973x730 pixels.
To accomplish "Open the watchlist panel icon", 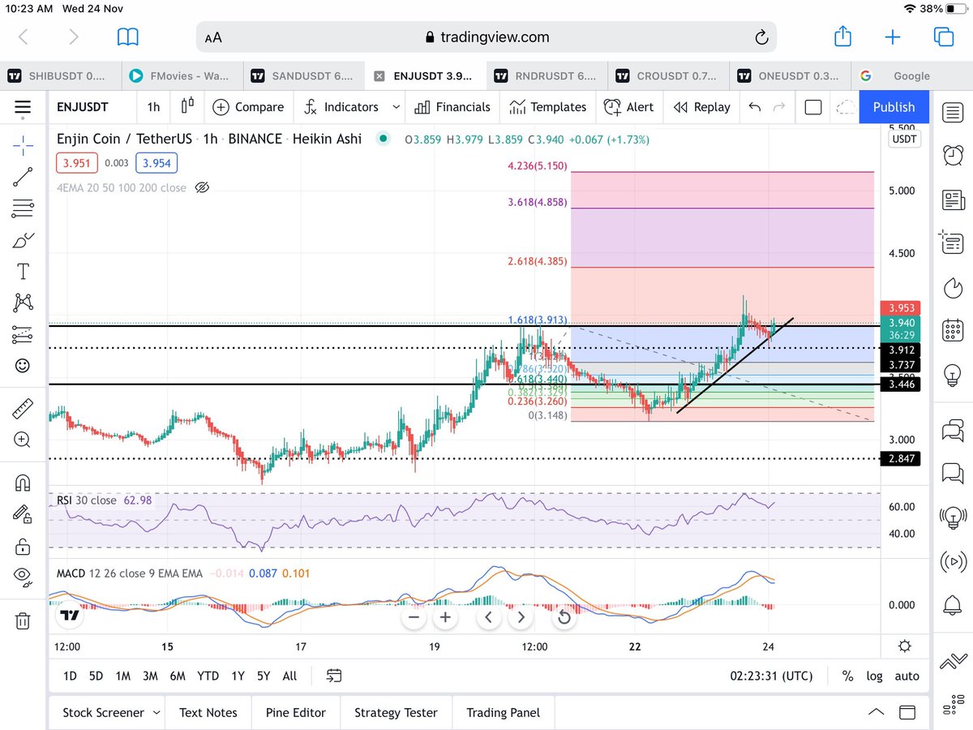I will (x=953, y=113).
